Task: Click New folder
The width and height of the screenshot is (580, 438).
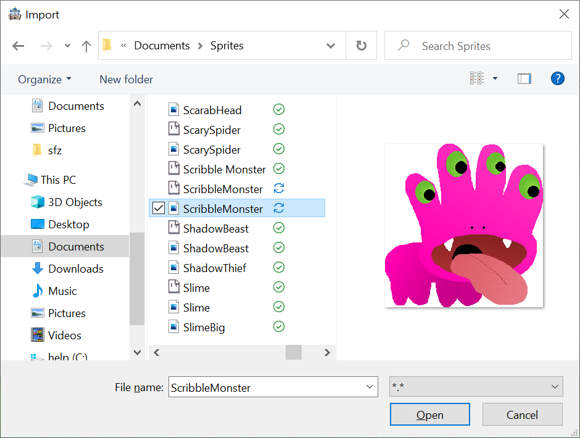Action: coord(126,79)
